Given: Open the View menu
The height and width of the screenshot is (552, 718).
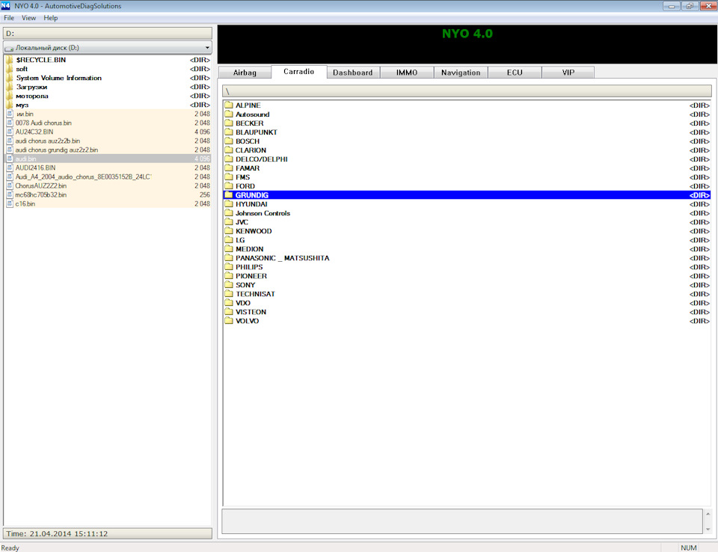Looking at the screenshot, I should pyautogui.click(x=29, y=18).
